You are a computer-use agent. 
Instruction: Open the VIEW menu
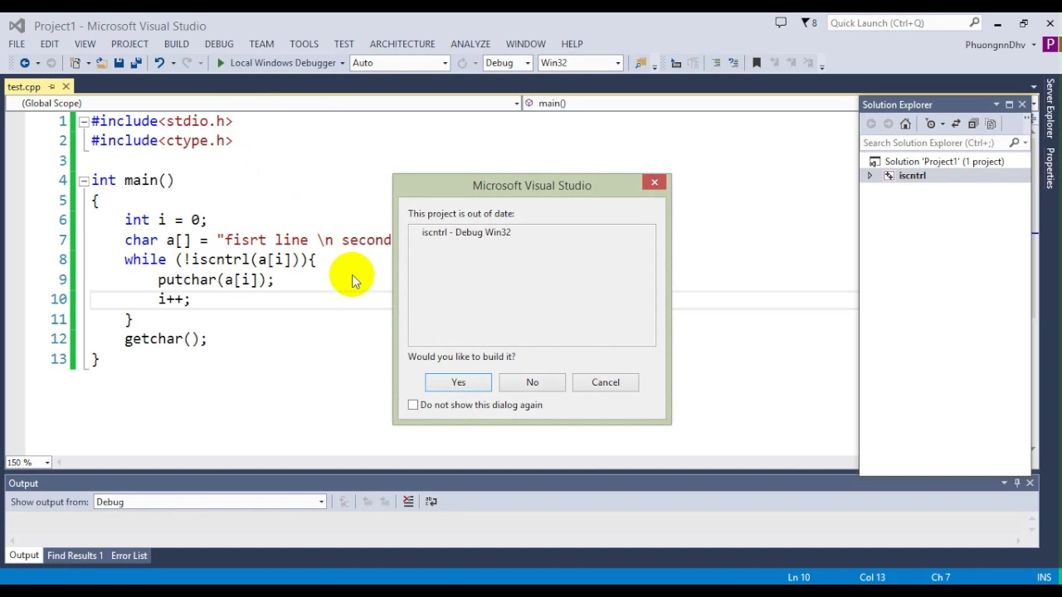coord(85,44)
